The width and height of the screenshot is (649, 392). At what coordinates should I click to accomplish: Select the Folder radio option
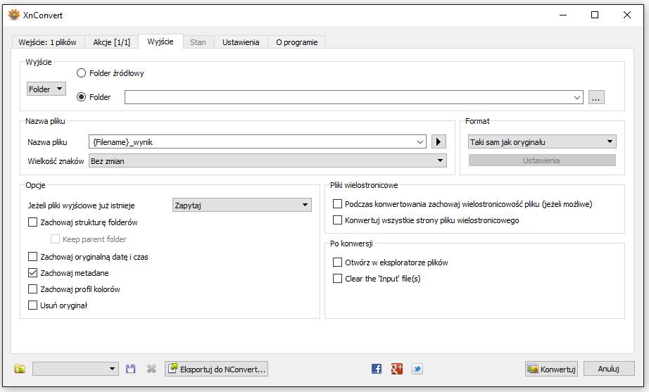pos(82,97)
